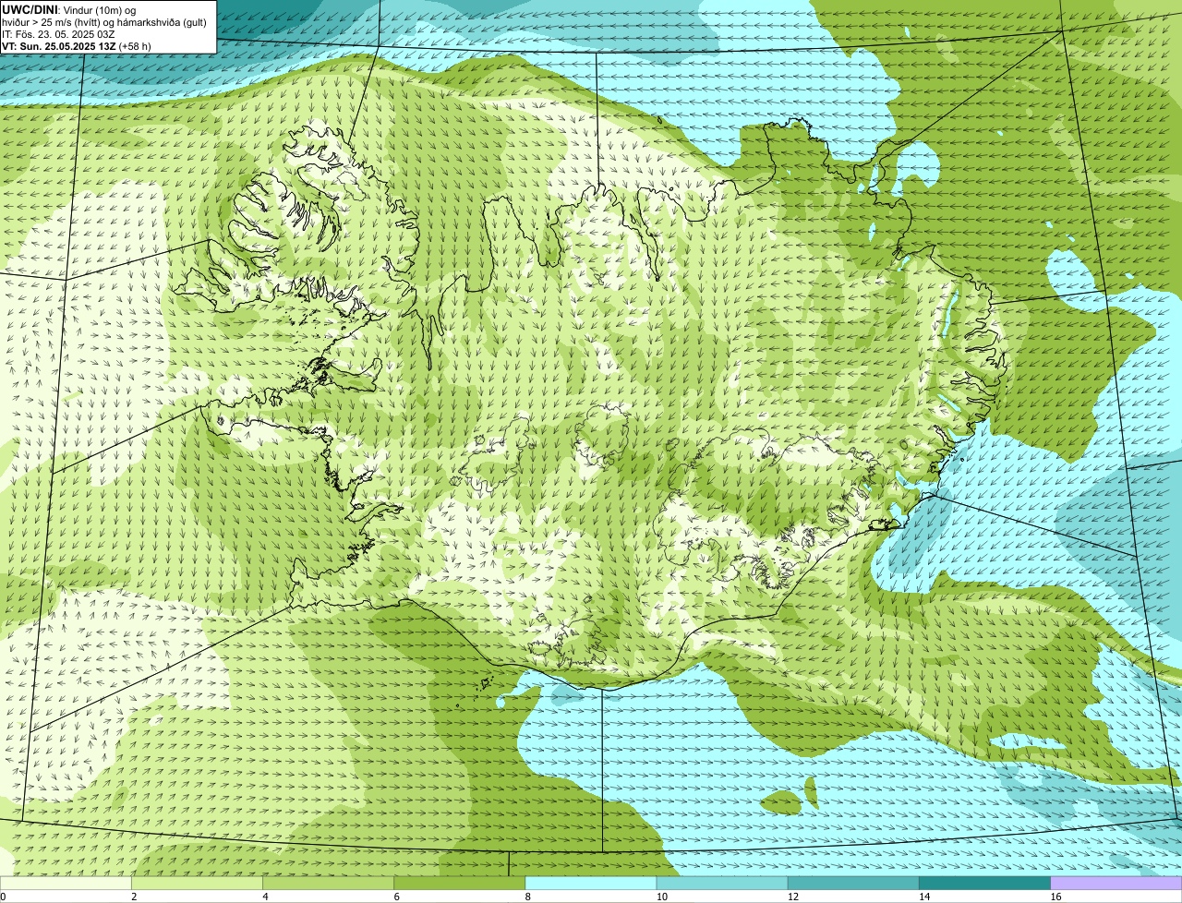Click the 'VT: Sun. 25.05.2025 13Z (+58 h)' line

77,46
